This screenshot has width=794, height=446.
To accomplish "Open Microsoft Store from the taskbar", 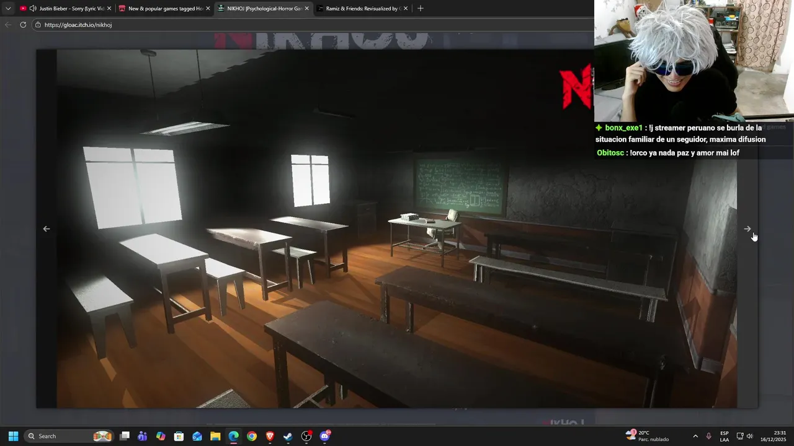I will (179, 436).
